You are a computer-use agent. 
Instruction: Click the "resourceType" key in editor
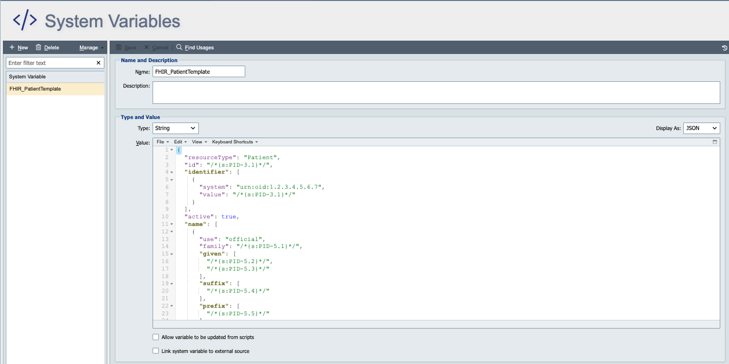pyautogui.click(x=210, y=157)
